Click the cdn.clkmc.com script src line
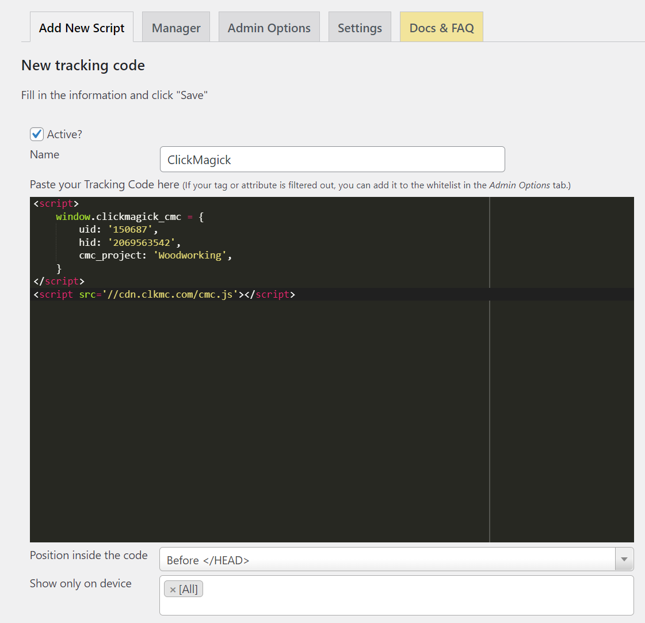This screenshot has width=645, height=623. [164, 294]
